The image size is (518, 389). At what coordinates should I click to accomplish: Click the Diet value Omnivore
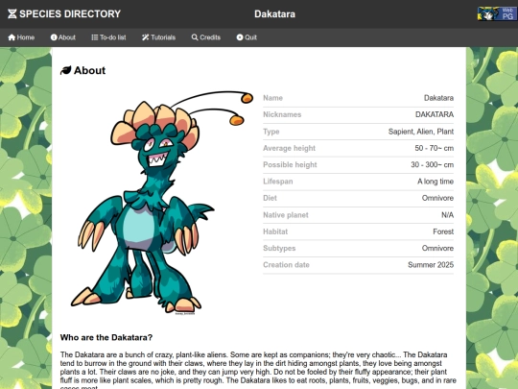437,198
